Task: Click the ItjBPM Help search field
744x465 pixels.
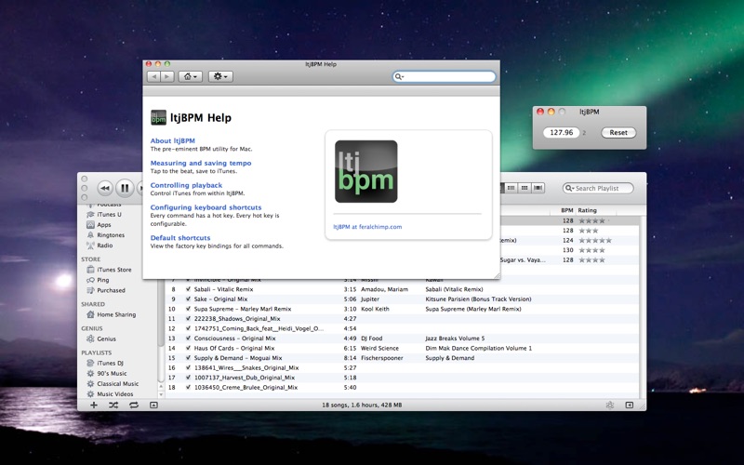Action: pos(445,76)
